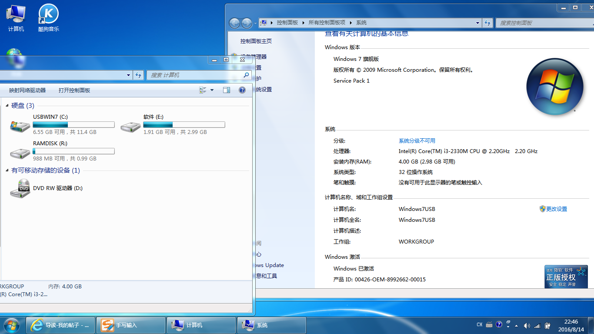Toggle the preview pane icon in the Computer window
The width and height of the screenshot is (594, 334).
[x=226, y=90]
